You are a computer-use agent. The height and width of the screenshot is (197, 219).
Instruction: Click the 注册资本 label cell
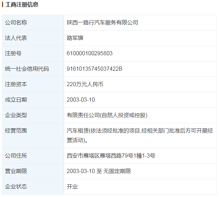pos(16,84)
